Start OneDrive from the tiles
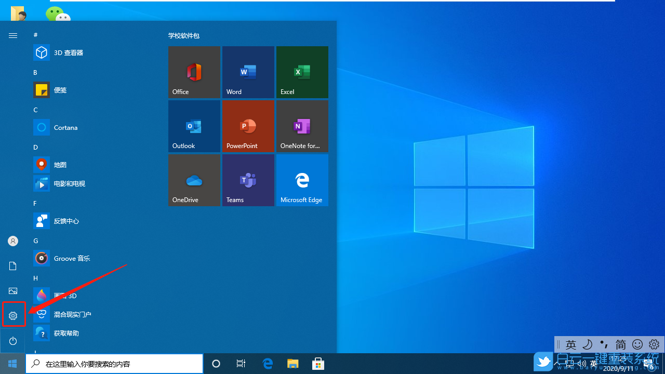Image resolution: width=665 pixels, height=374 pixels. [194, 180]
